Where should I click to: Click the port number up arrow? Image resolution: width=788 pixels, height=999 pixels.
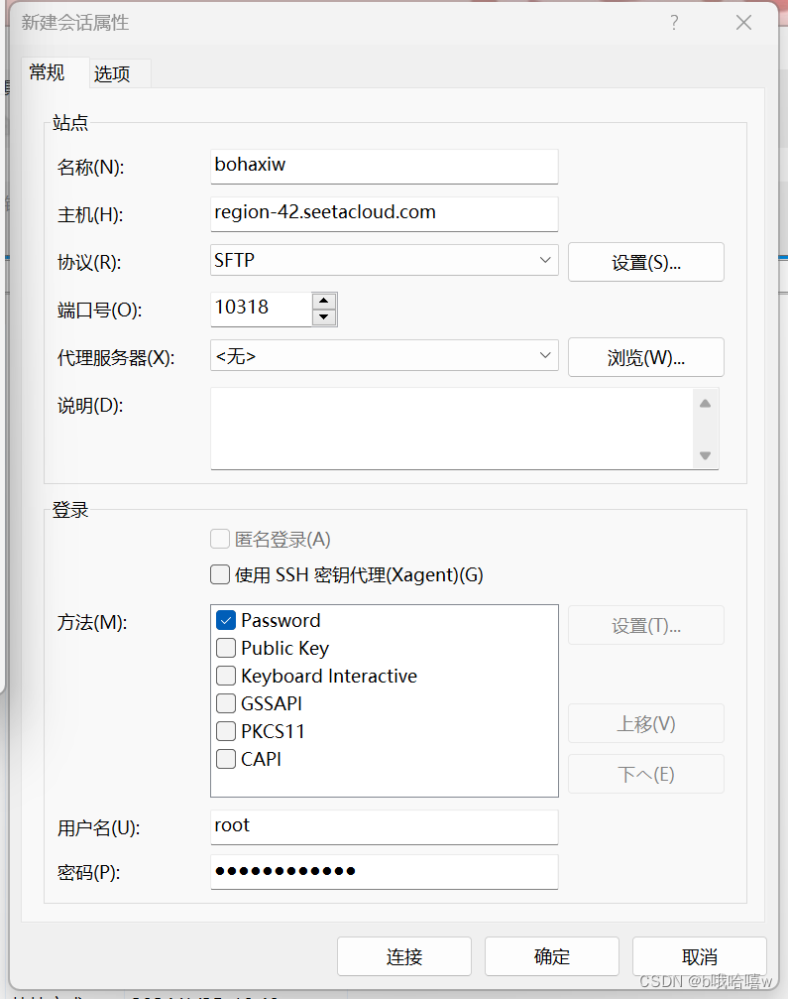tap(324, 302)
